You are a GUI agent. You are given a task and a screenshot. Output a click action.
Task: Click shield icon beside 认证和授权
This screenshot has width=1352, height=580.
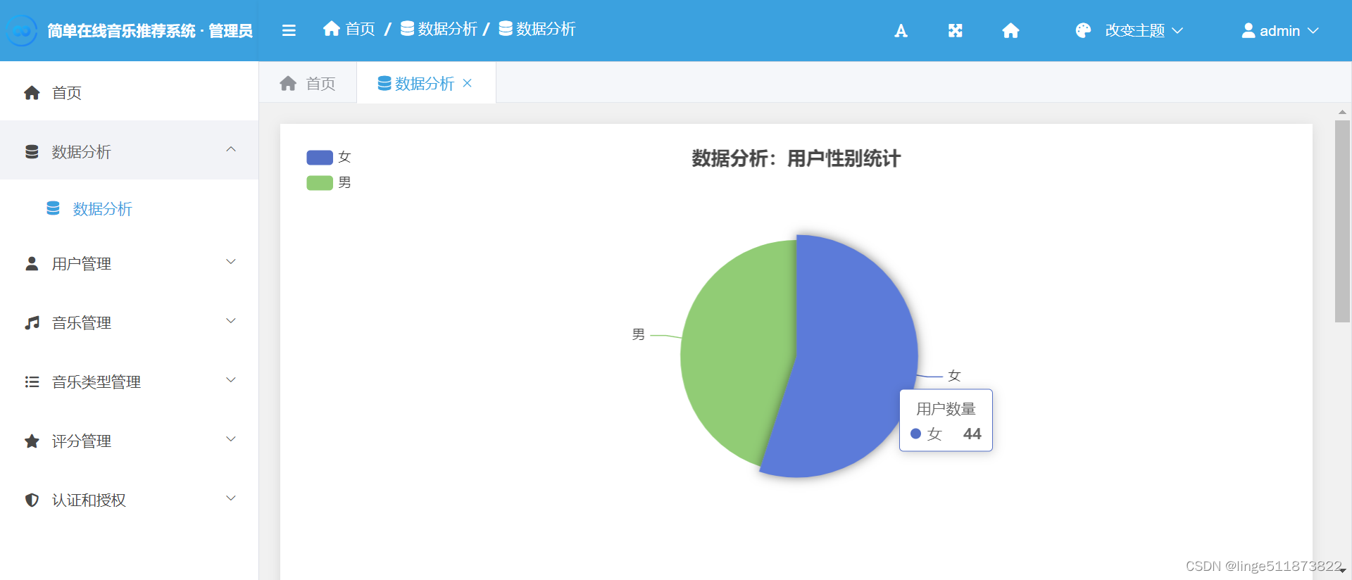point(32,500)
